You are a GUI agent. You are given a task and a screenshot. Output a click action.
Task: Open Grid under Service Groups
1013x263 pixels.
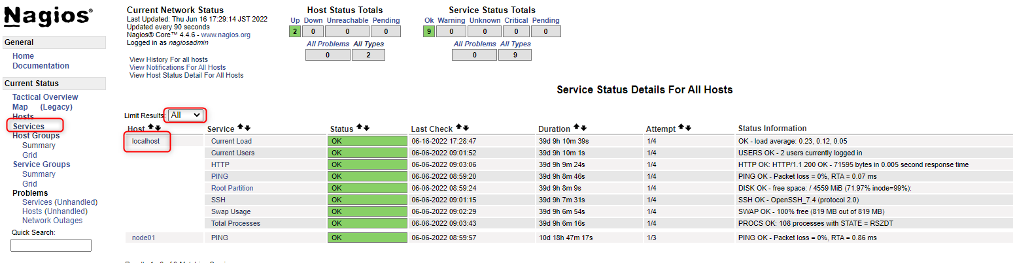click(x=29, y=184)
